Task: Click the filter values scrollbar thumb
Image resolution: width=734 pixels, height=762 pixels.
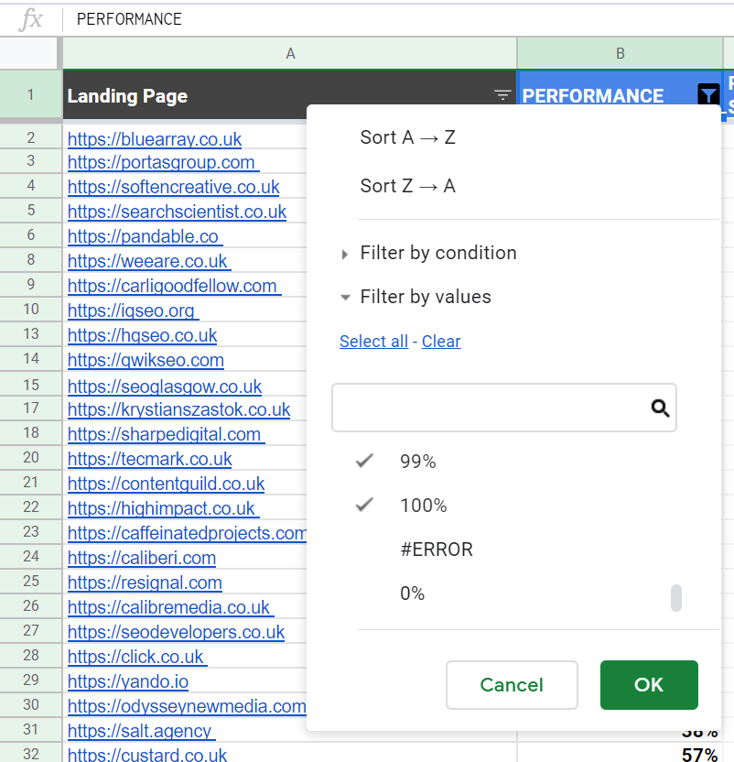Action: point(675,598)
